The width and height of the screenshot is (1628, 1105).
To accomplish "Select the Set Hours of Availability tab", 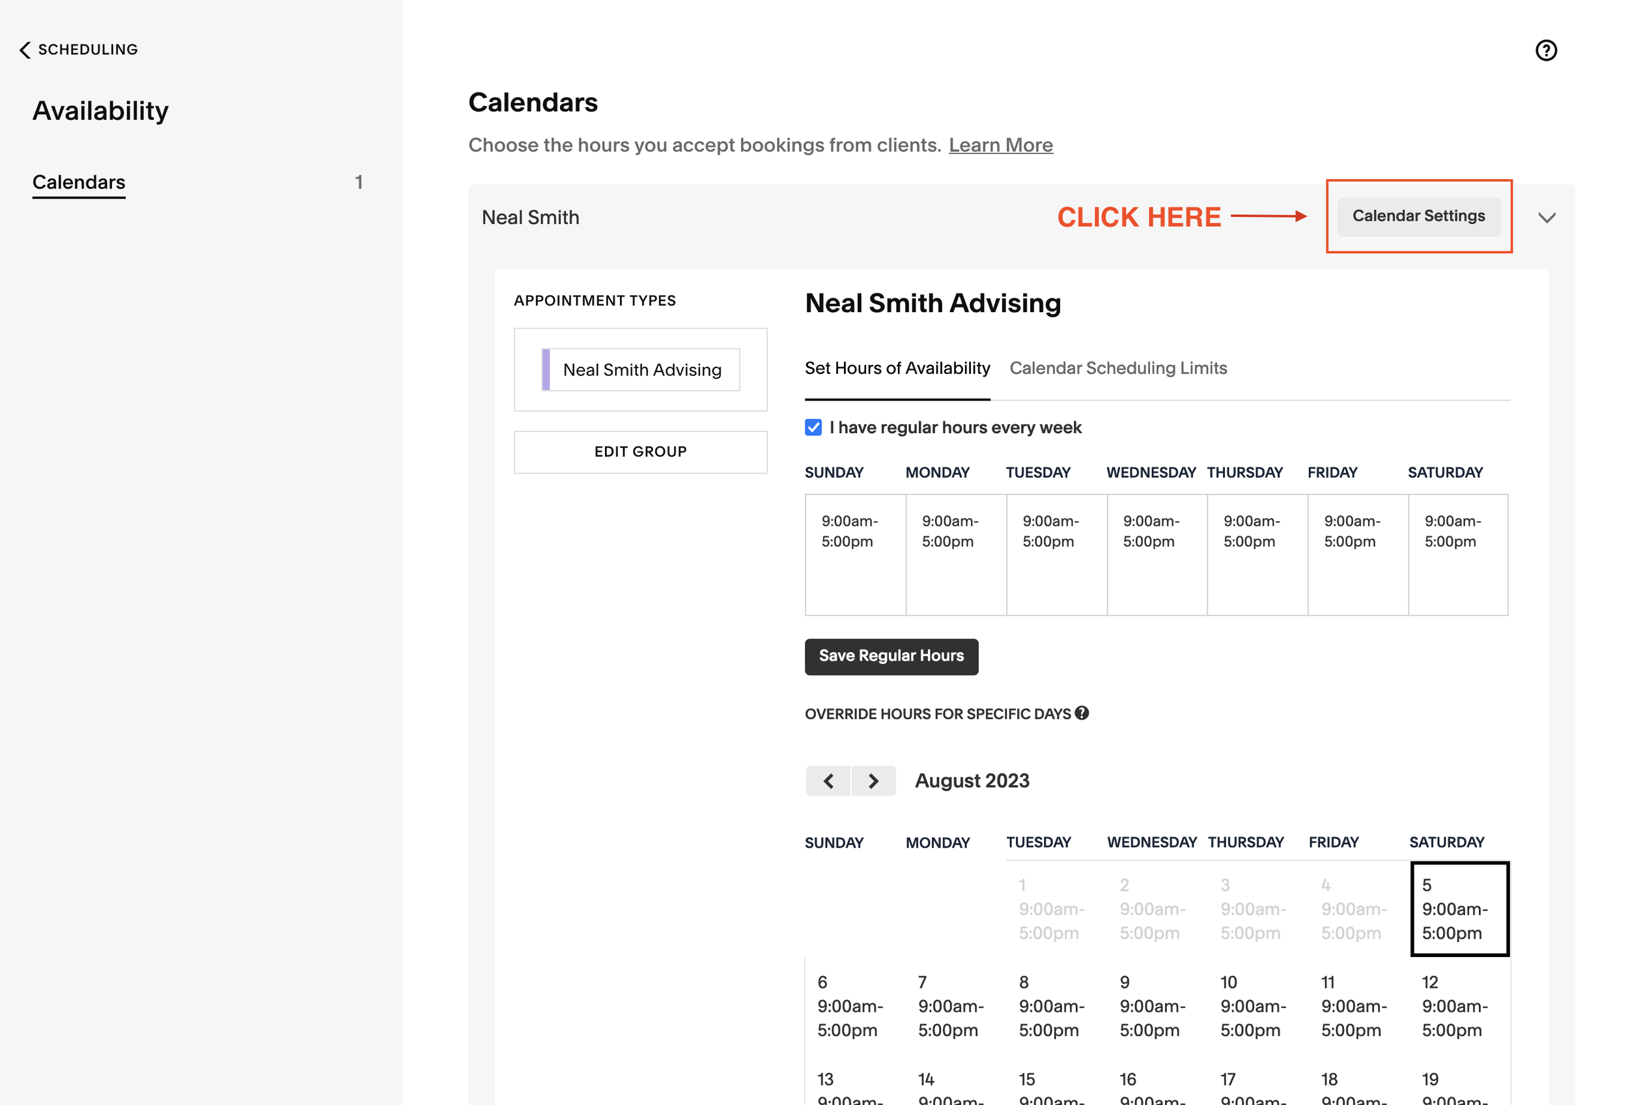I will pos(897,368).
